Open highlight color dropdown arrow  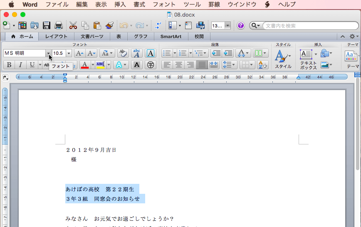click(109, 65)
